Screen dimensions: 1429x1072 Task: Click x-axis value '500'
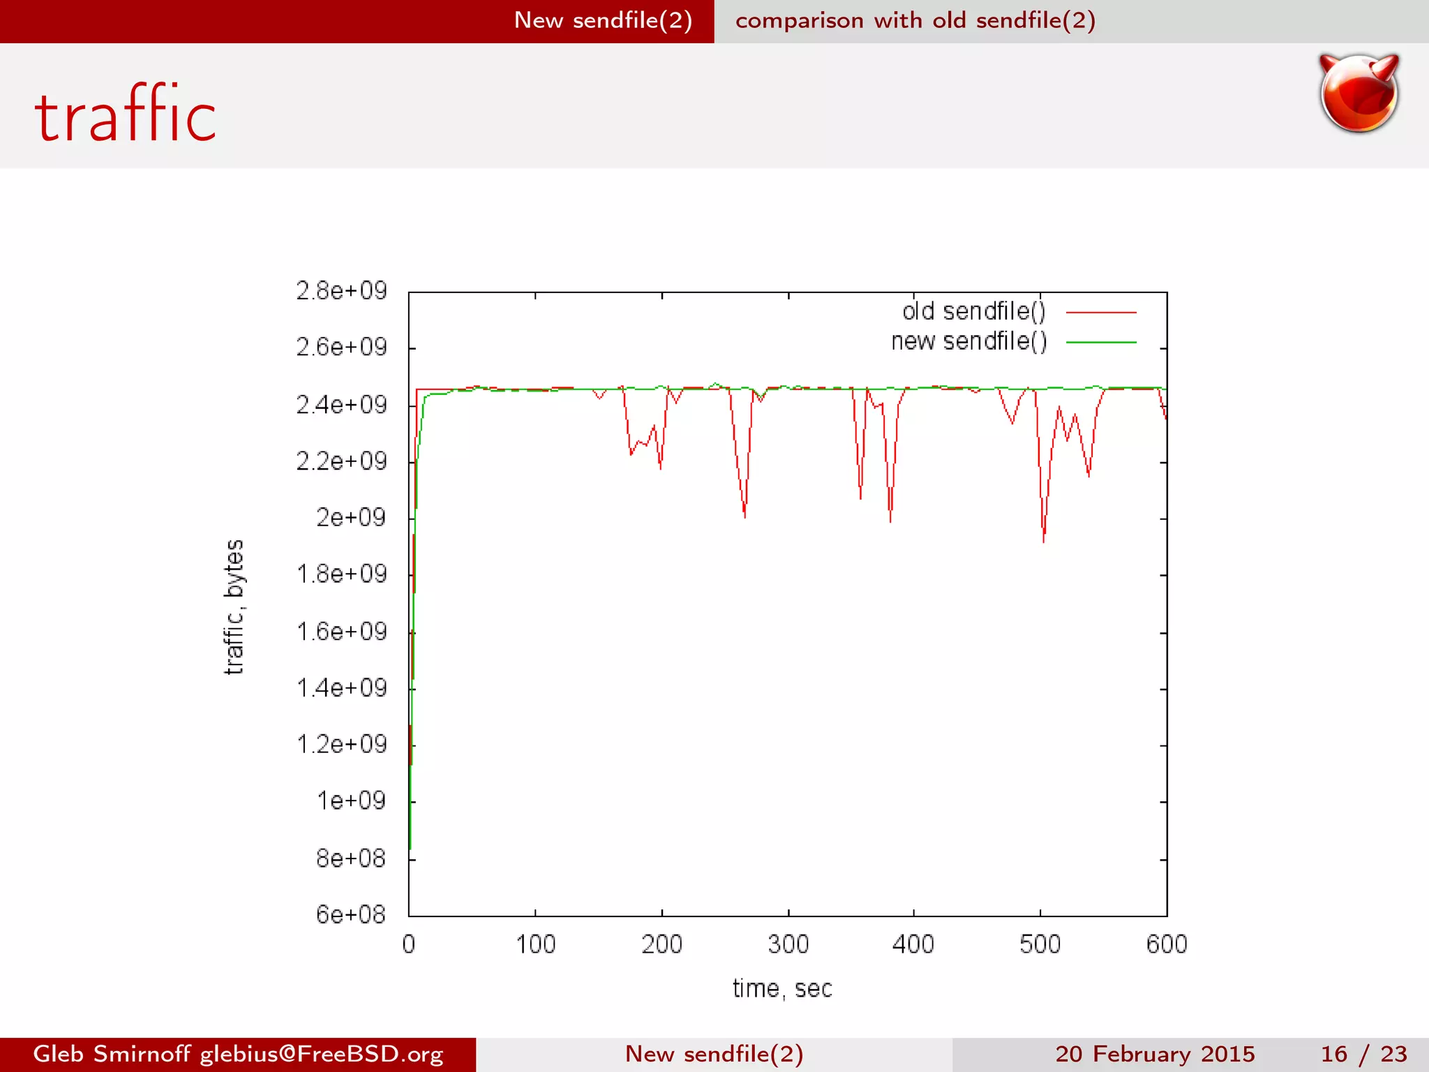[1040, 944]
